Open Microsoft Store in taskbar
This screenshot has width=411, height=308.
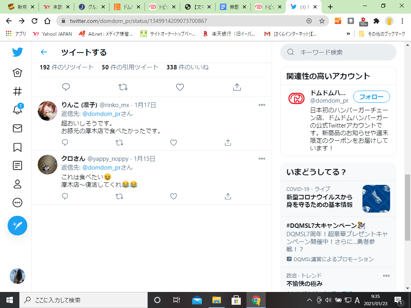tap(236, 300)
